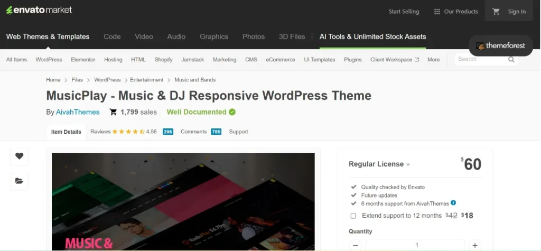Click the support info icon
This screenshot has width=541, height=251.
453,203
